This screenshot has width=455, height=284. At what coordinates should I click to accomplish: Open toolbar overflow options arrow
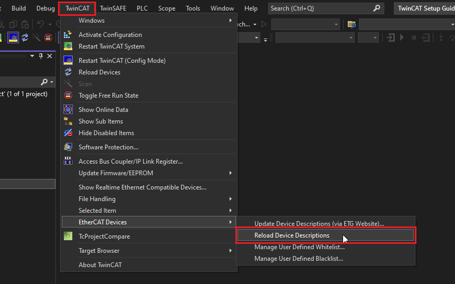(265, 40)
